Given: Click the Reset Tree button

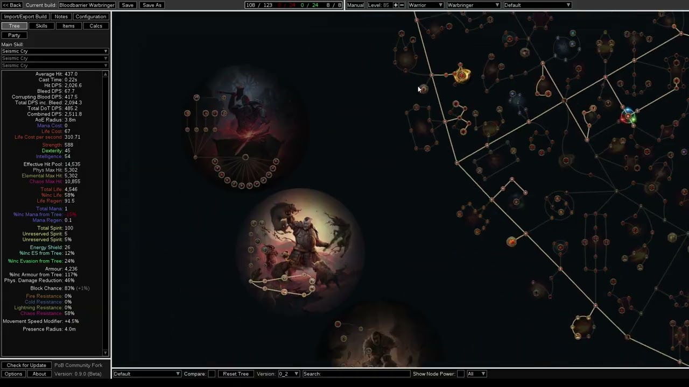Looking at the screenshot, I should [236, 374].
